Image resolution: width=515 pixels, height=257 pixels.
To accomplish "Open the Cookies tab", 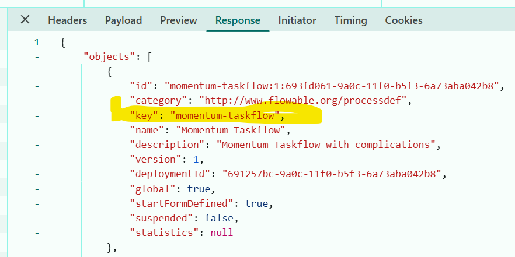I will 403,20.
